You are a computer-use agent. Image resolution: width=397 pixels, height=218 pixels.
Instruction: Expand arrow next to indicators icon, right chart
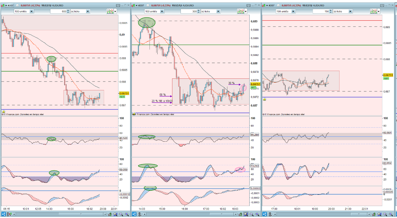378,11
